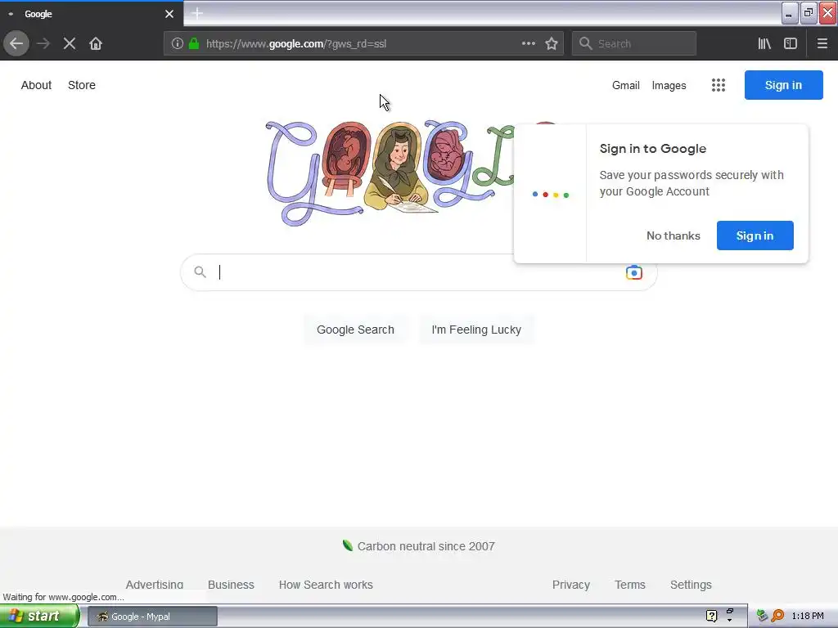
Task: Open the Windows start menu
Action: coord(38,617)
